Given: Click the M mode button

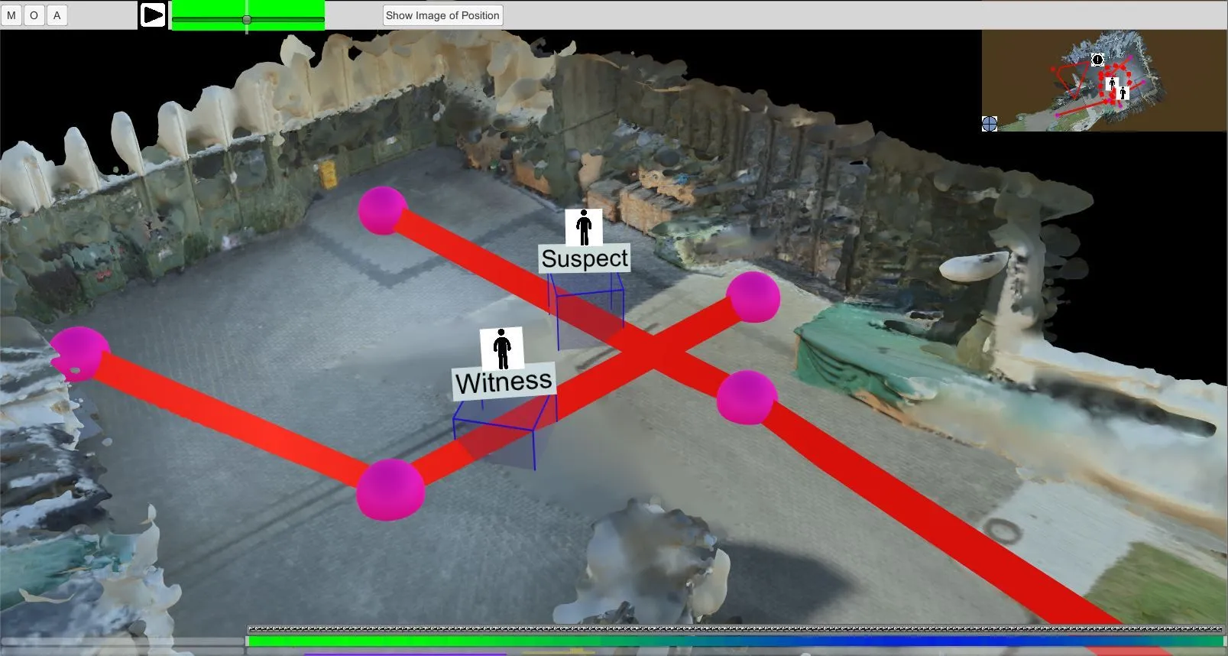Looking at the screenshot, I should [11, 15].
